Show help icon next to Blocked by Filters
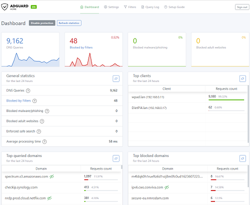This screenshot has height=205, width=250. click(34, 100)
